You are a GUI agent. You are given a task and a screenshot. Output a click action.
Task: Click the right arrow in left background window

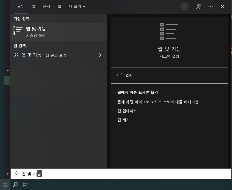click(8, 174)
